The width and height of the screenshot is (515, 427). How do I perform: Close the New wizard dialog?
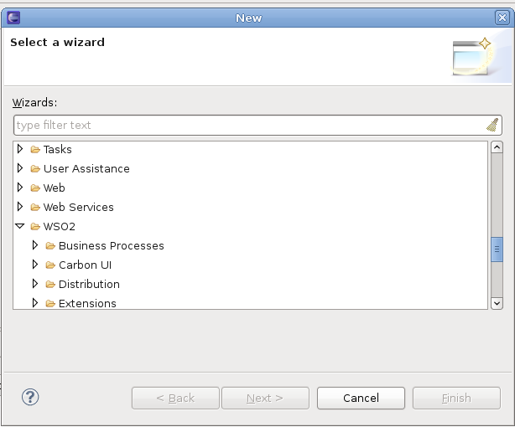tap(502, 18)
